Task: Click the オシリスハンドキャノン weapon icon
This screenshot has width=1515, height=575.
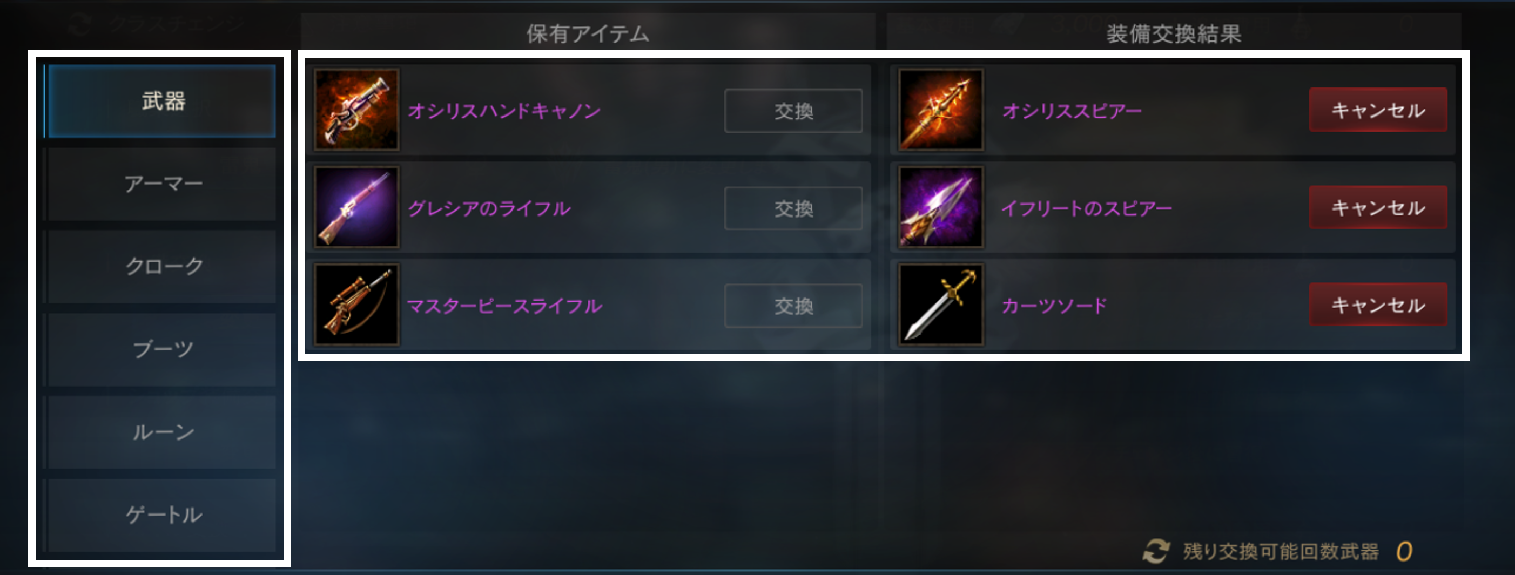Action: [x=356, y=110]
